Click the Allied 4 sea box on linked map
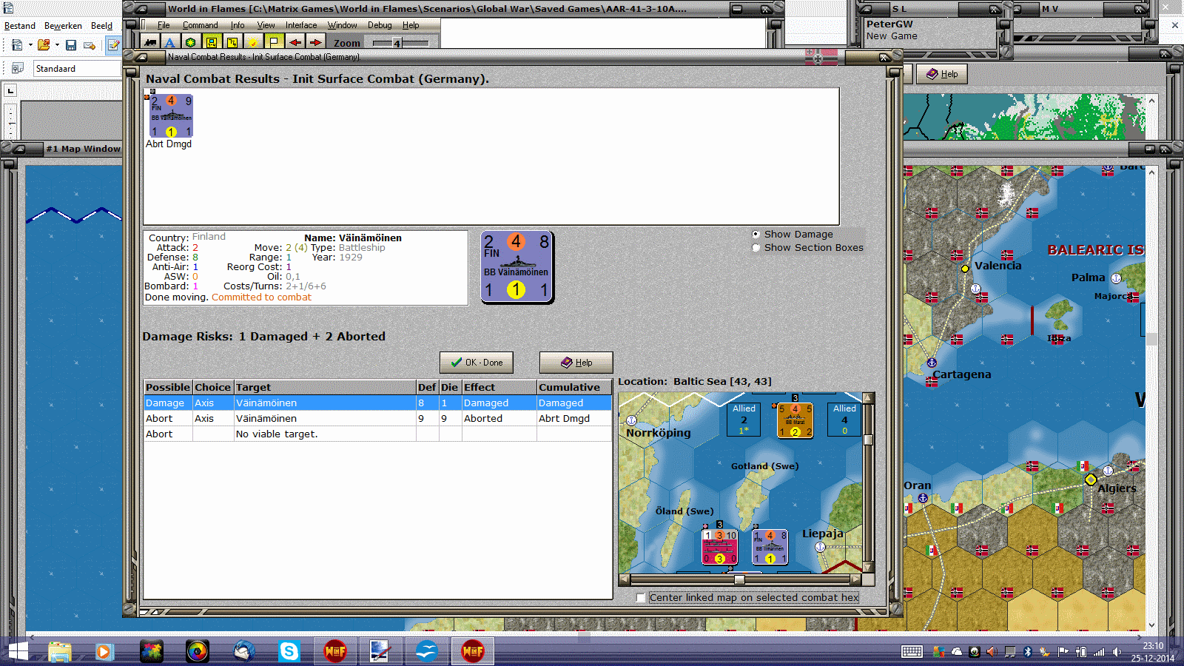 [844, 420]
